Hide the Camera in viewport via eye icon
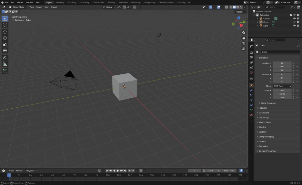Image resolution: width=302 pixels, height=185 pixels. tap(294, 18)
